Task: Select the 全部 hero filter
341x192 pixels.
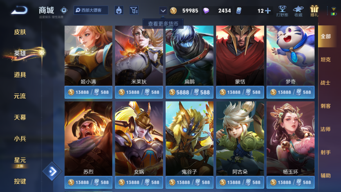Action: point(325,36)
